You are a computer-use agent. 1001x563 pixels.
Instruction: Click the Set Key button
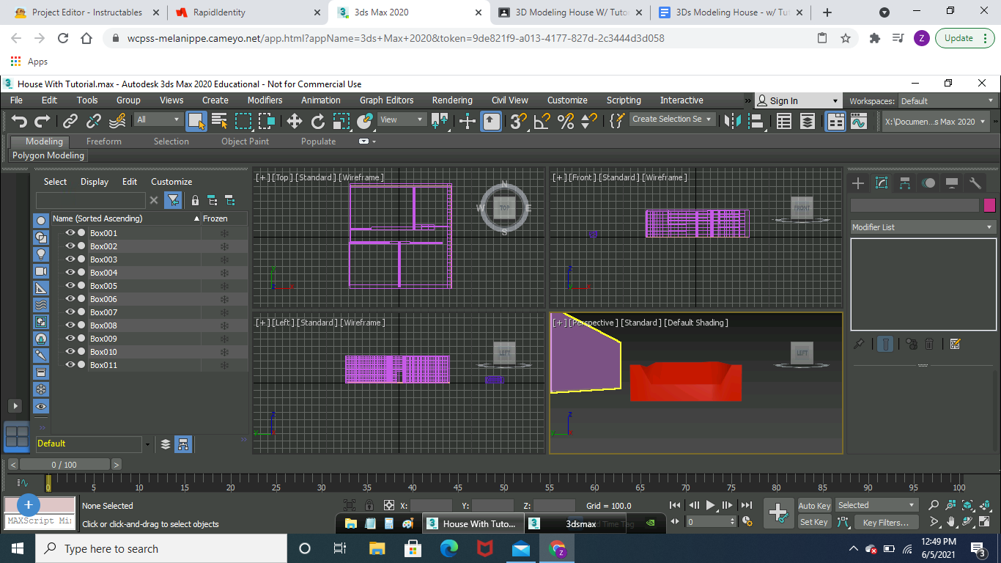pos(814,522)
